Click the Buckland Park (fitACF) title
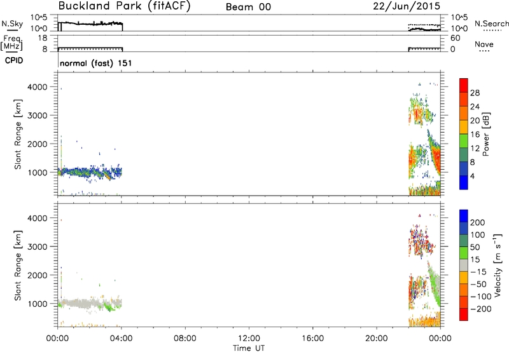 point(124,6)
